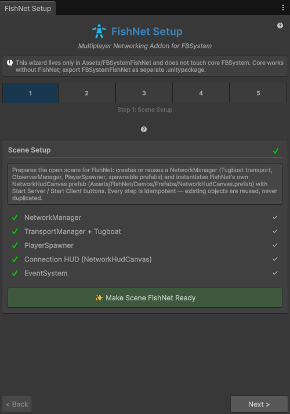Click the Multiplayer Networking Addon subtitle
Image resolution: width=290 pixels, height=414 pixels.
145,46
